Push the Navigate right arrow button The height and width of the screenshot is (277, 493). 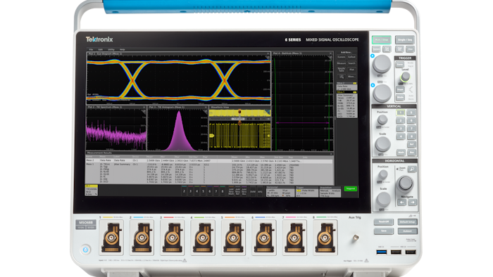pos(412,202)
